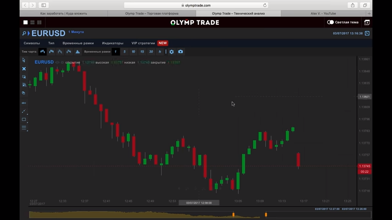Set timeframe to 1 minute button
The width and height of the screenshot is (392, 220).
(116, 52)
